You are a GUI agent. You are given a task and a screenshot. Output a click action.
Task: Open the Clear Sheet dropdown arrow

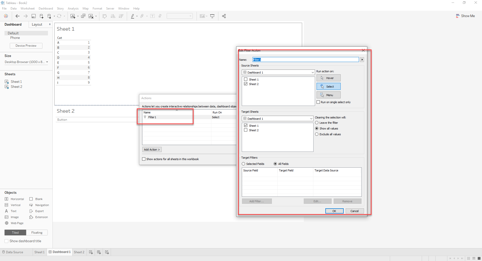point(96,16)
